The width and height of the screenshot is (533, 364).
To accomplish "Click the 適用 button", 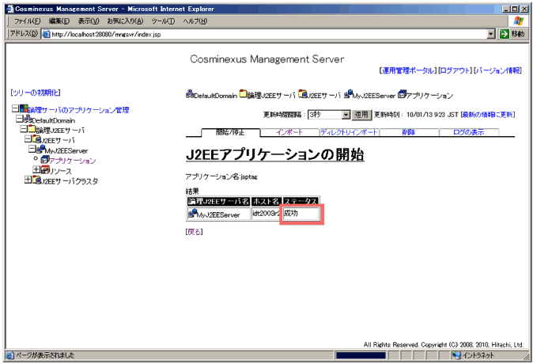I will pyautogui.click(x=361, y=115).
